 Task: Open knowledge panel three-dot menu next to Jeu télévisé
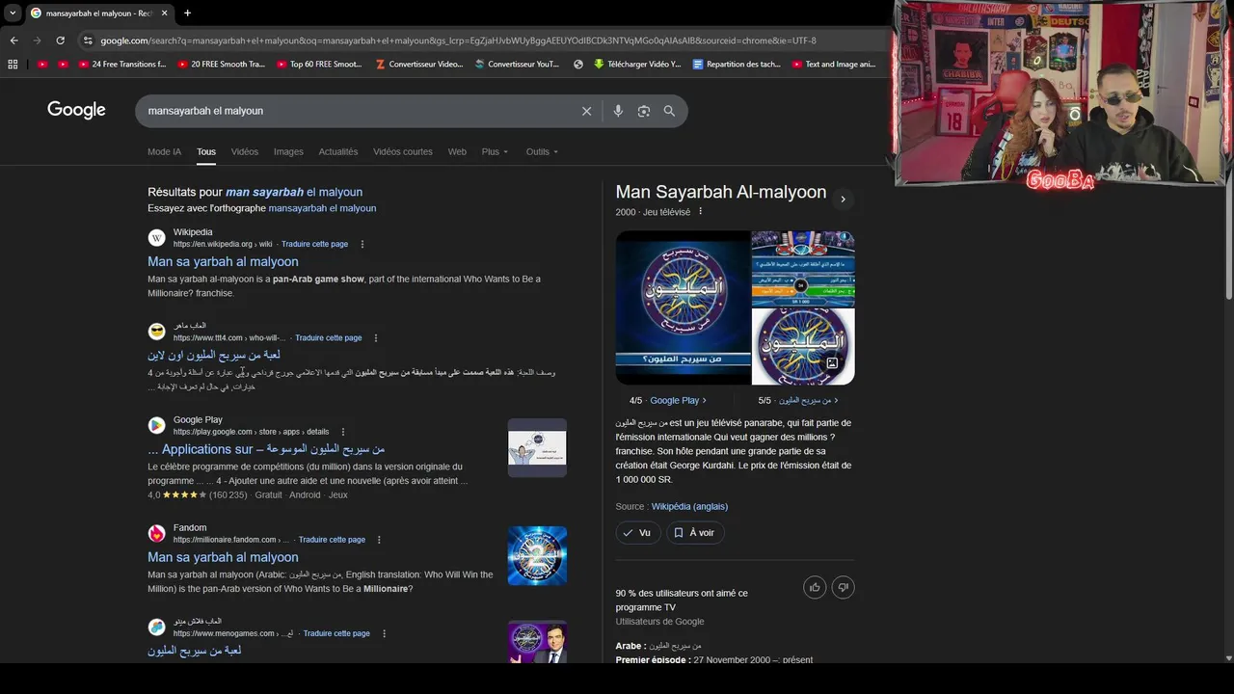(x=701, y=211)
